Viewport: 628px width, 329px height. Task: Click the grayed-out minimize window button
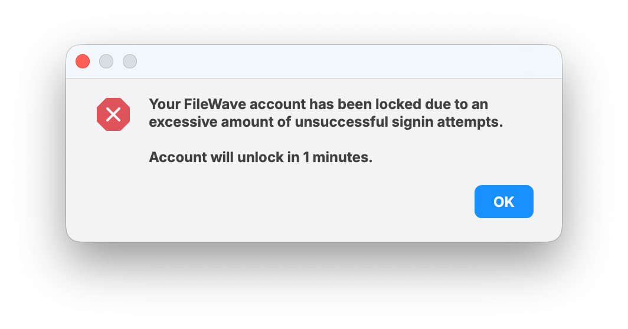pyautogui.click(x=106, y=61)
